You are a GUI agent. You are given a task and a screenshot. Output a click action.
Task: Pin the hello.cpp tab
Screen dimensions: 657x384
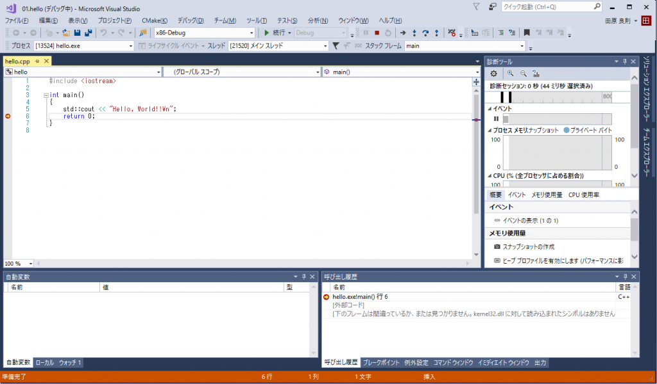tap(37, 61)
